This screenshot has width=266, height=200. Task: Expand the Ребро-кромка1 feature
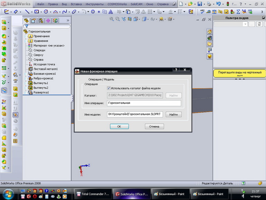(25, 78)
